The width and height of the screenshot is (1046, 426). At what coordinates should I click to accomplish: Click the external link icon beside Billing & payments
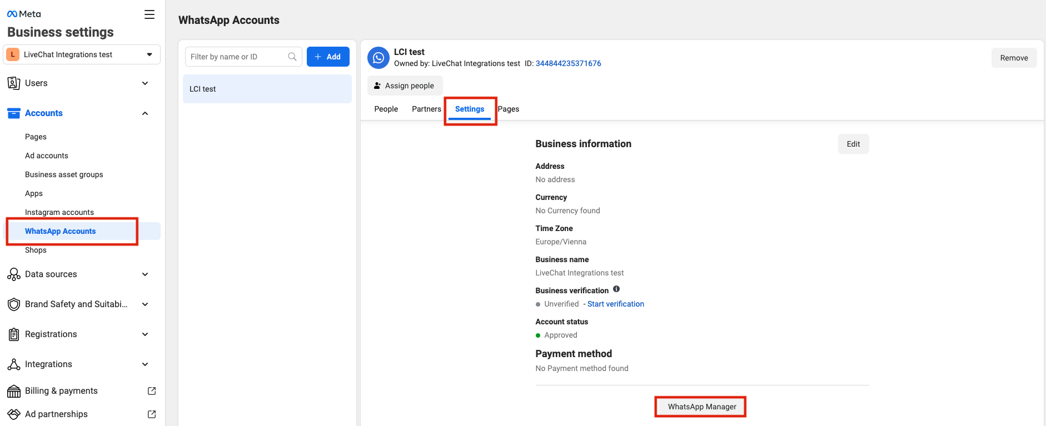coord(152,391)
